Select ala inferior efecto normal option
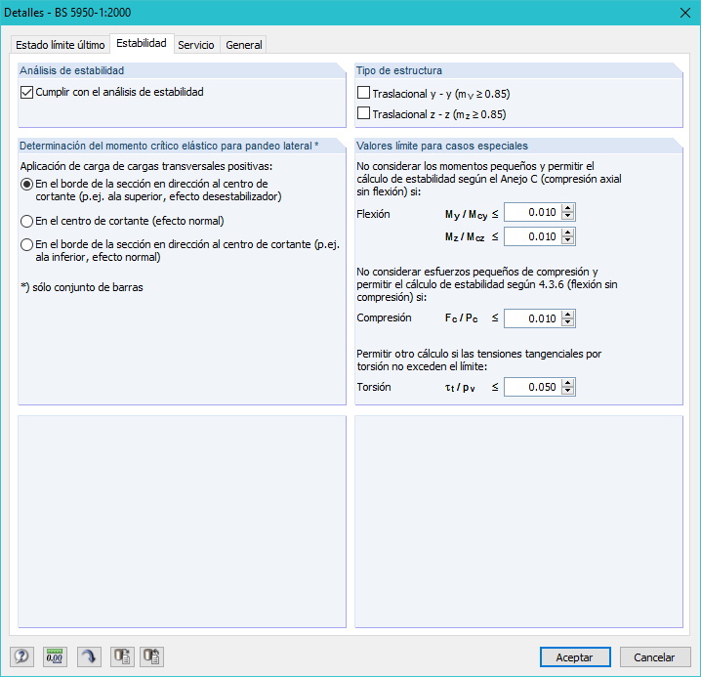This screenshot has width=701, height=677. (x=26, y=244)
